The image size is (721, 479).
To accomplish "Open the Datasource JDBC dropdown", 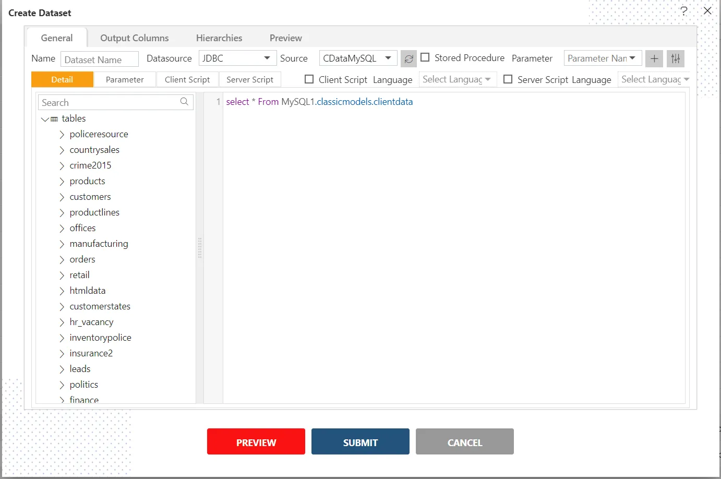I will (x=237, y=58).
